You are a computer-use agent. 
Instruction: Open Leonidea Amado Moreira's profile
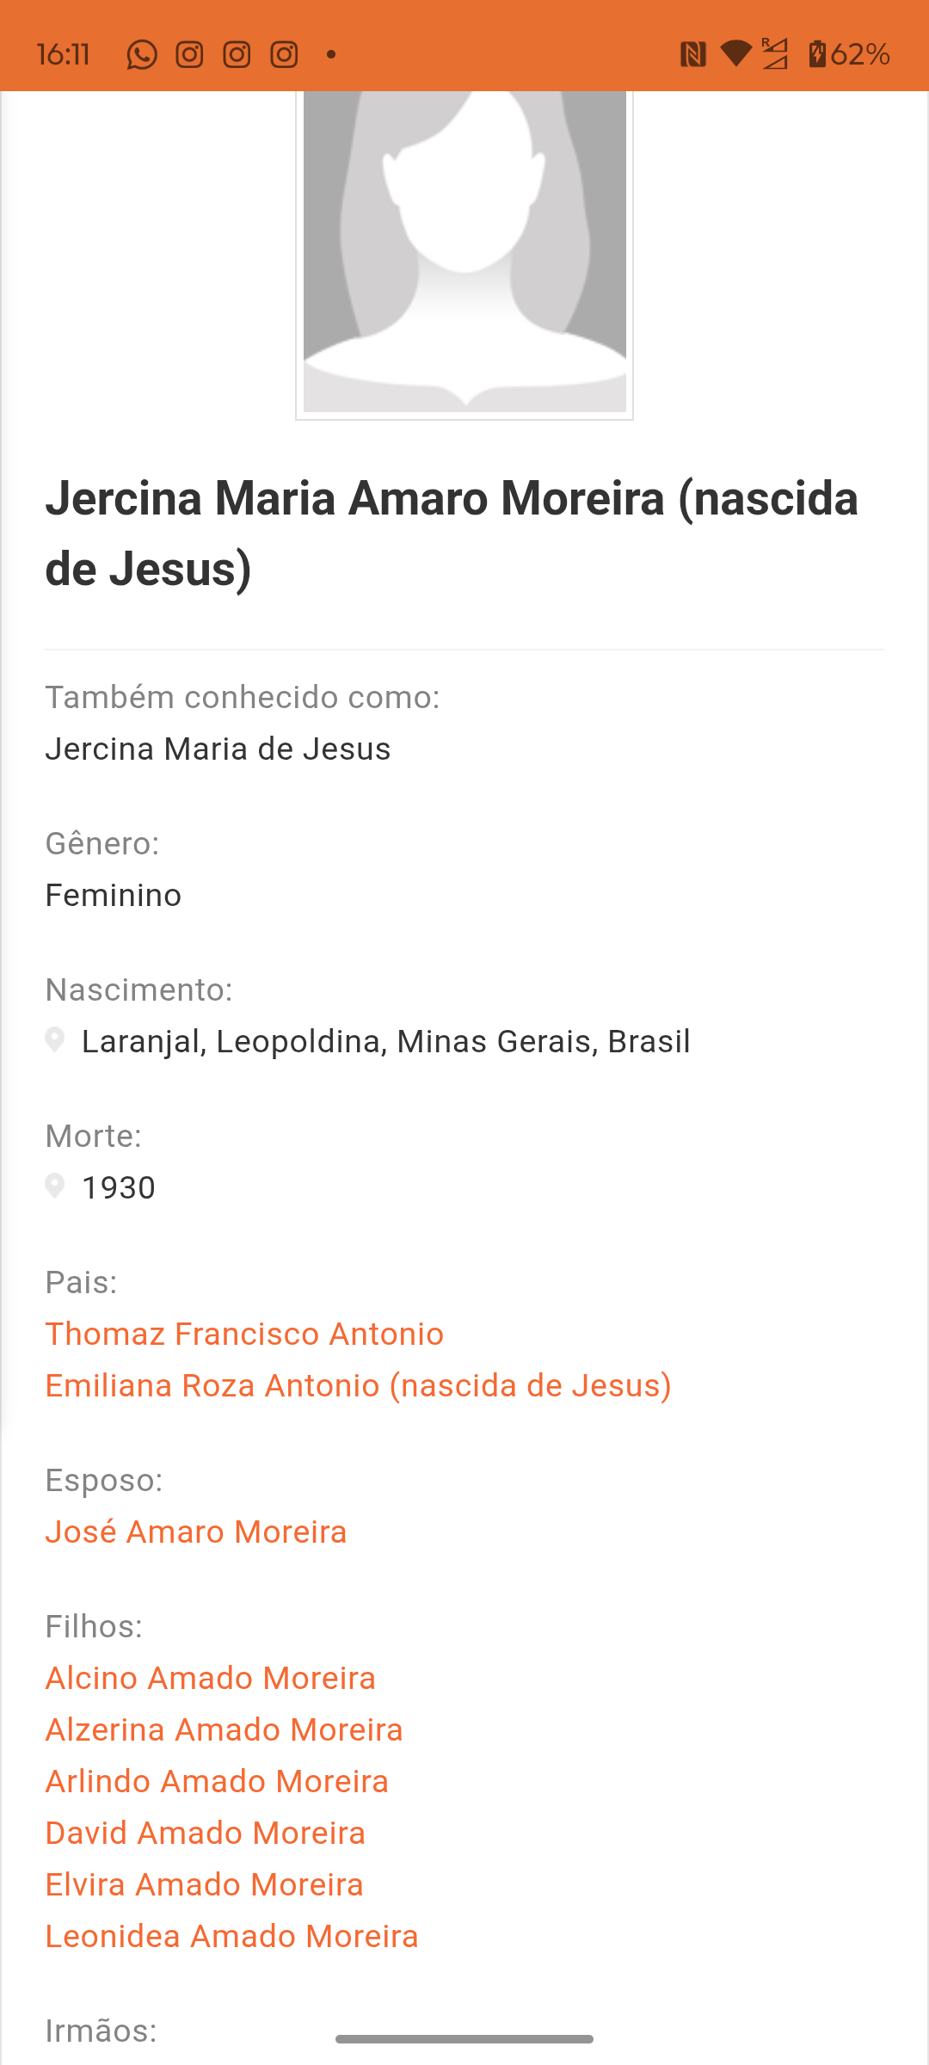(232, 1936)
